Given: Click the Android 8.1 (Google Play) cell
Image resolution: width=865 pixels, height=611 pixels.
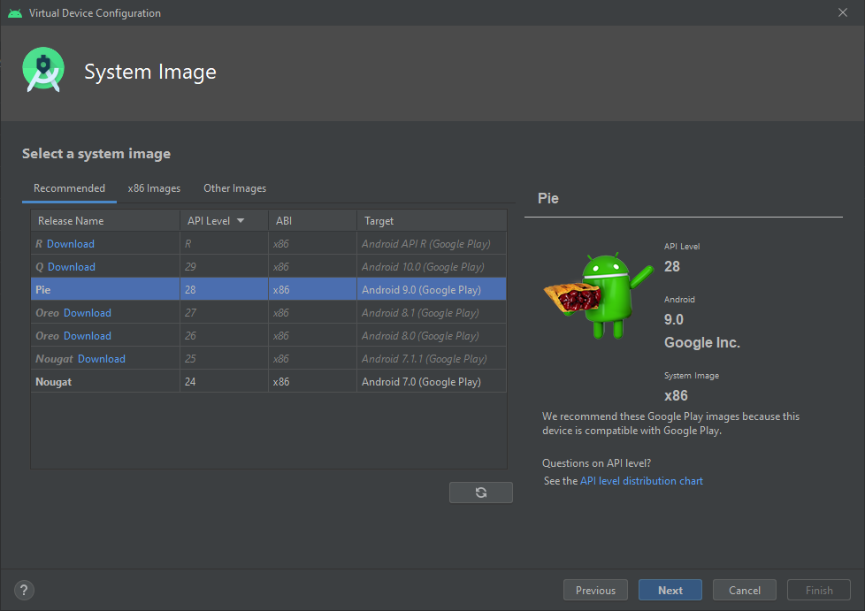Looking at the screenshot, I should [x=432, y=313].
